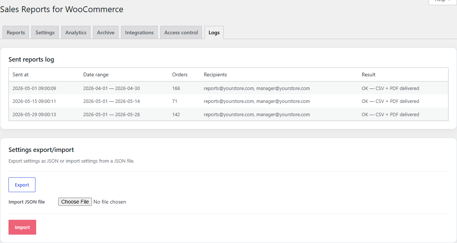This screenshot has height=243, width=457.
Task: Click recipients in the 2026-05-29 09:00:13 row
Action: (257, 115)
